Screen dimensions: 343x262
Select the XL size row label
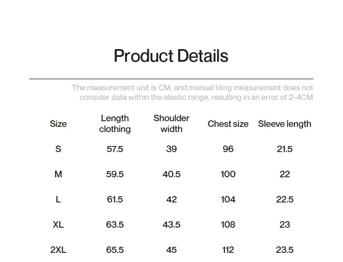(58, 225)
